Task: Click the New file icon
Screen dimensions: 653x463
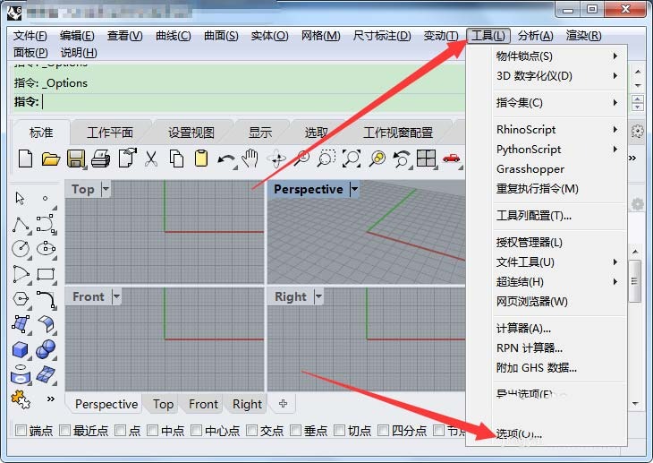Action: [25, 159]
